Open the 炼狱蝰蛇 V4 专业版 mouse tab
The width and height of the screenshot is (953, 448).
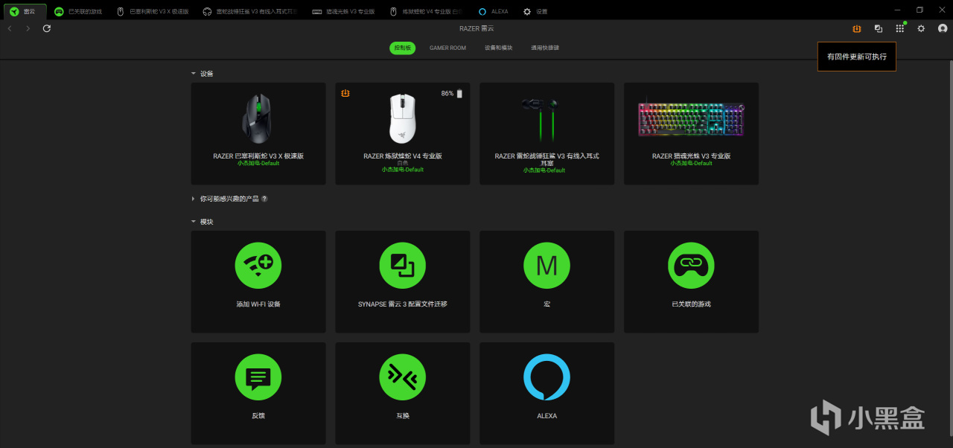pyautogui.click(x=425, y=11)
